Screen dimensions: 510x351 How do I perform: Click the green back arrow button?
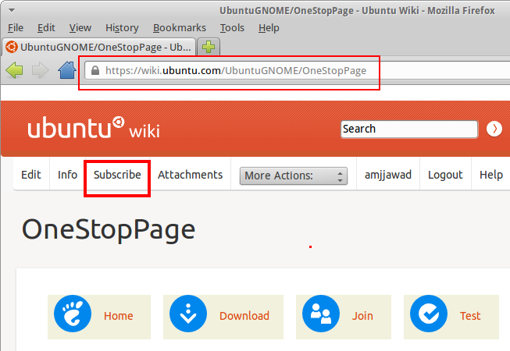pyautogui.click(x=14, y=70)
